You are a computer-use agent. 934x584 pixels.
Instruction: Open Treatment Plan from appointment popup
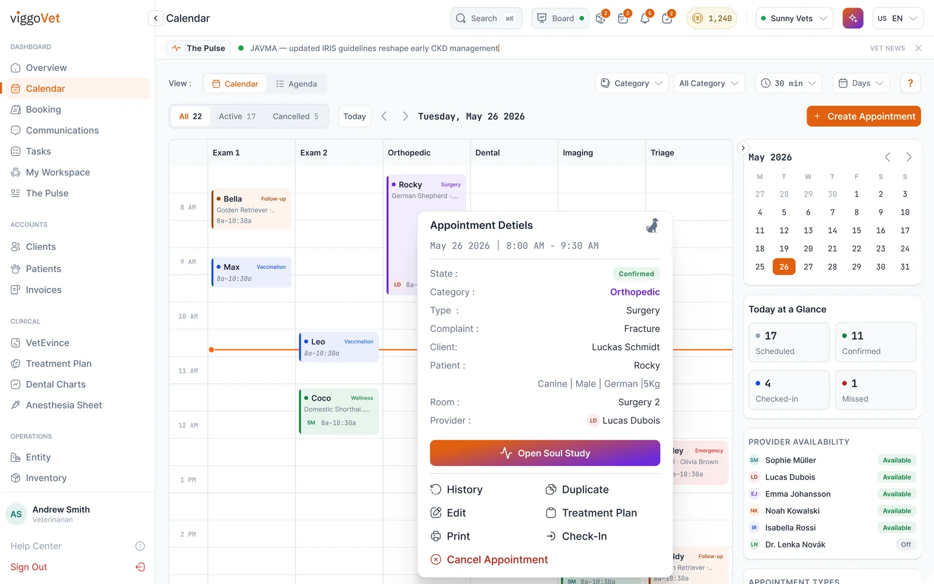(591, 513)
